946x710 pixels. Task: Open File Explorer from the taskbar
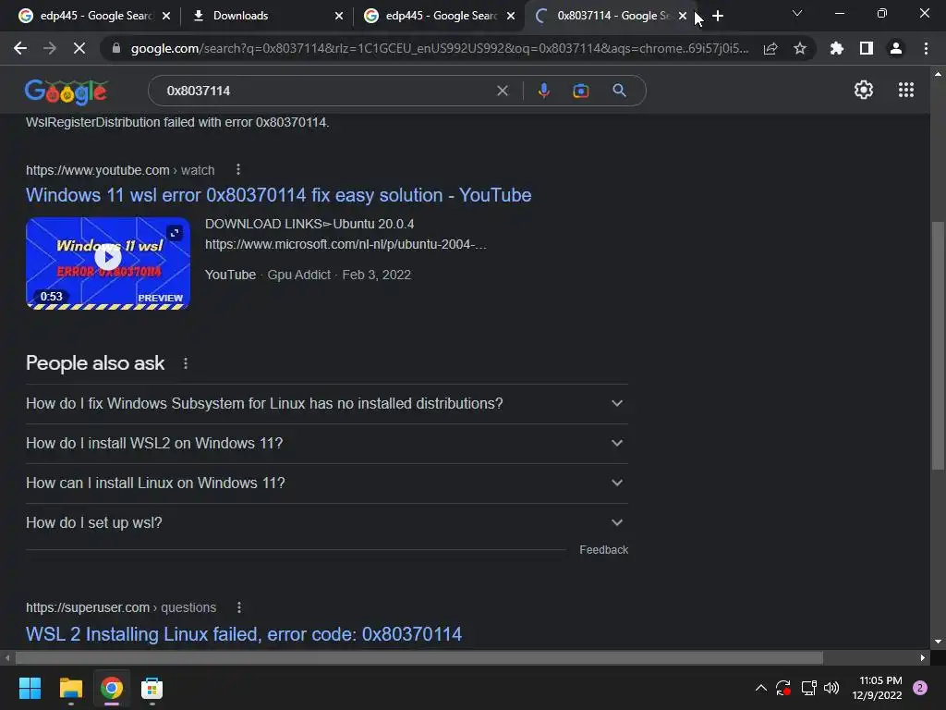(70, 688)
